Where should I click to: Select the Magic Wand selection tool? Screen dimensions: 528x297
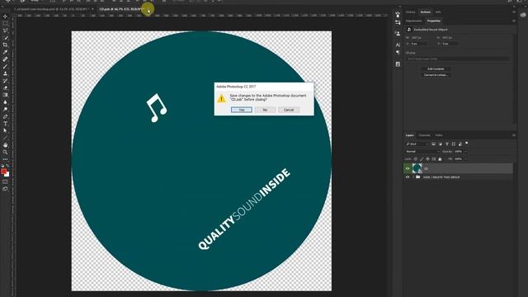click(5, 38)
